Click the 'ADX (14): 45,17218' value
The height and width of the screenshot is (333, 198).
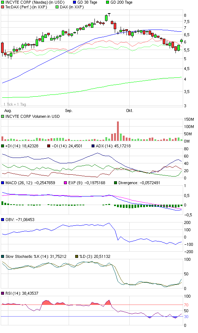pyautogui.click(x=113, y=146)
